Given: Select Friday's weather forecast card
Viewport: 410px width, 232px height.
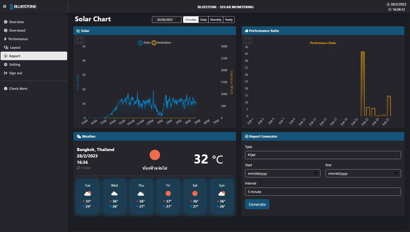Looking at the screenshot, I should [168, 196].
